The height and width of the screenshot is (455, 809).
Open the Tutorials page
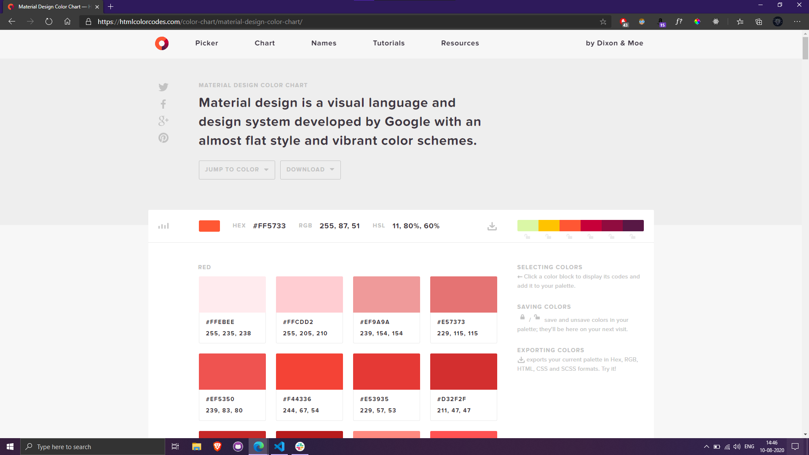(388, 43)
